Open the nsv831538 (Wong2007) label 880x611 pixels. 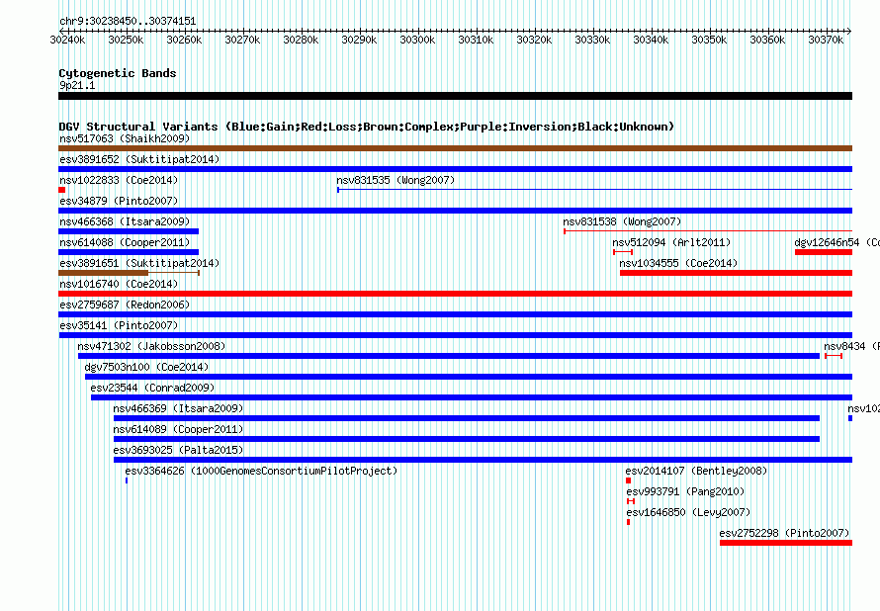pos(622,221)
